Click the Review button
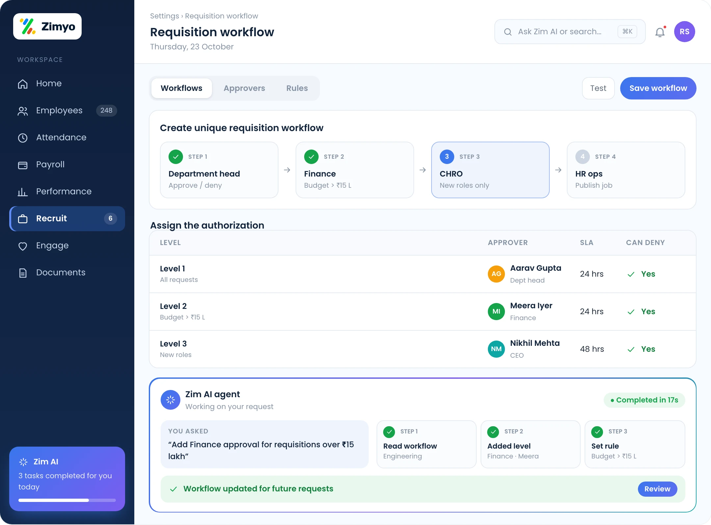 coord(657,489)
